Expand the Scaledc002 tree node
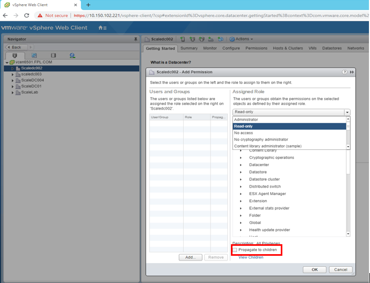The height and width of the screenshot is (283, 370). coord(13,69)
